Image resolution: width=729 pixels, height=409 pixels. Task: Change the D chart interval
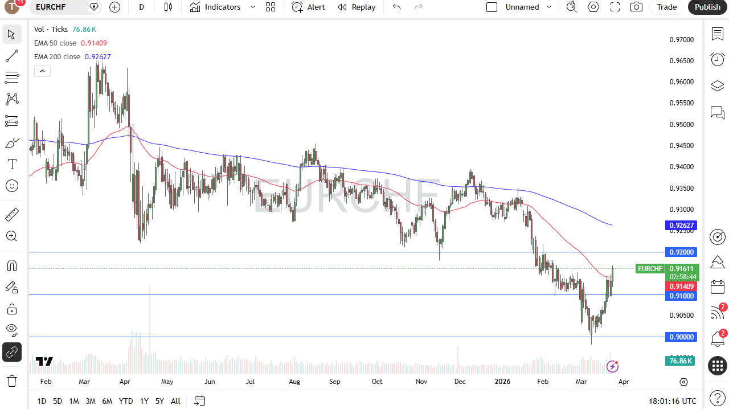(x=141, y=7)
